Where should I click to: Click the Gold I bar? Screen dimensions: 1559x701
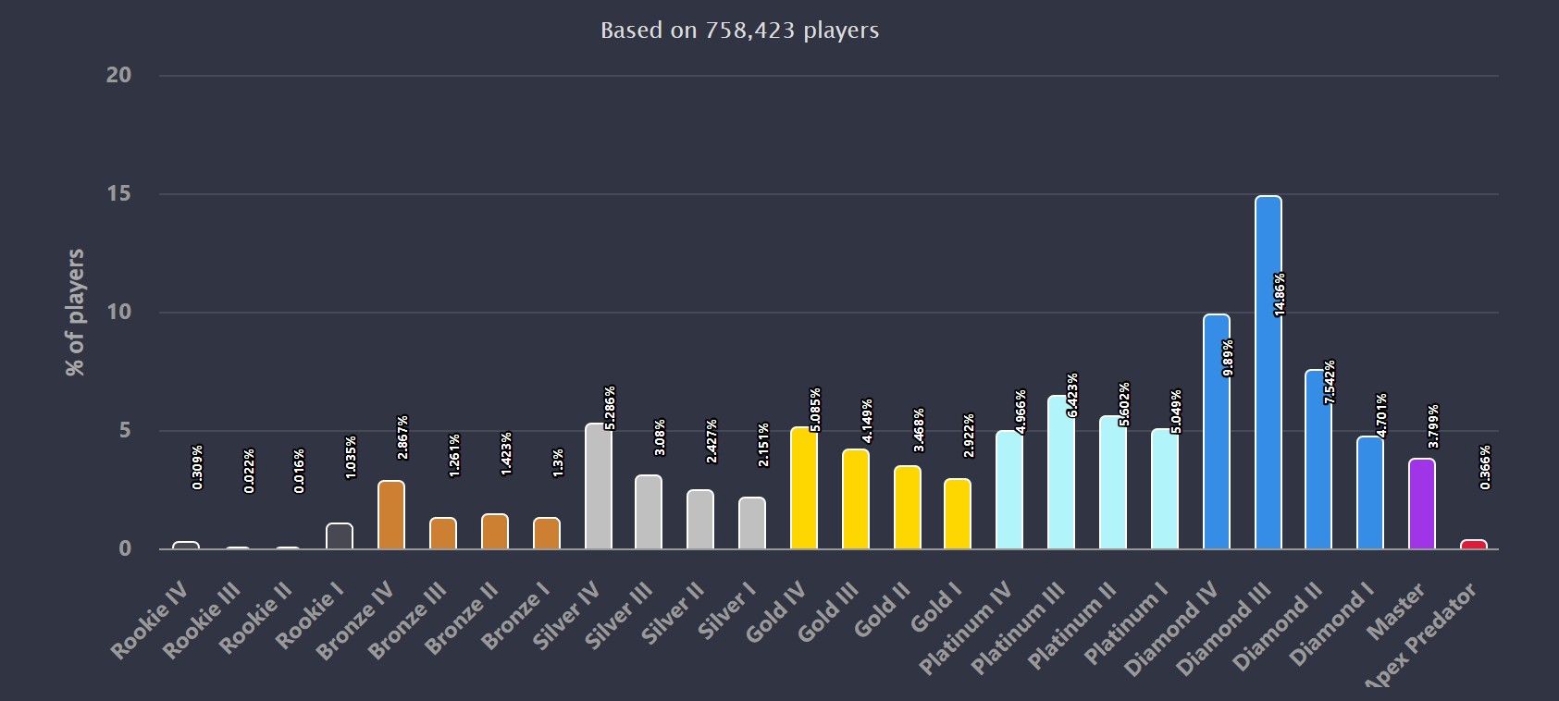click(x=958, y=514)
